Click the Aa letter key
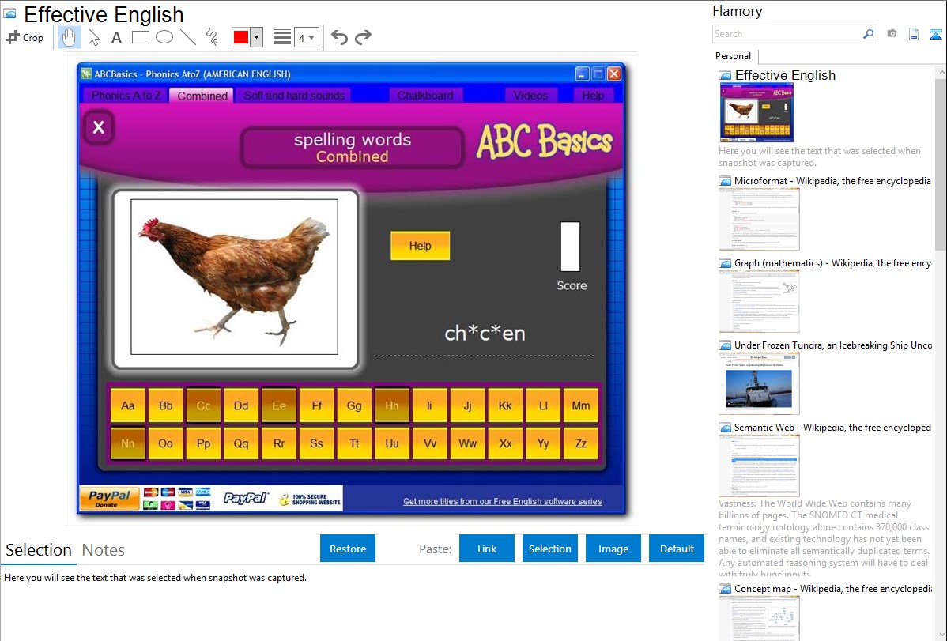 click(127, 405)
